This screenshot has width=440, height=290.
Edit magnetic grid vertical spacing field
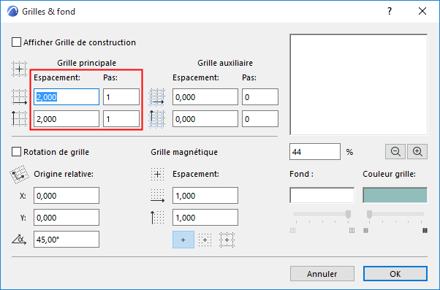[x=205, y=218]
